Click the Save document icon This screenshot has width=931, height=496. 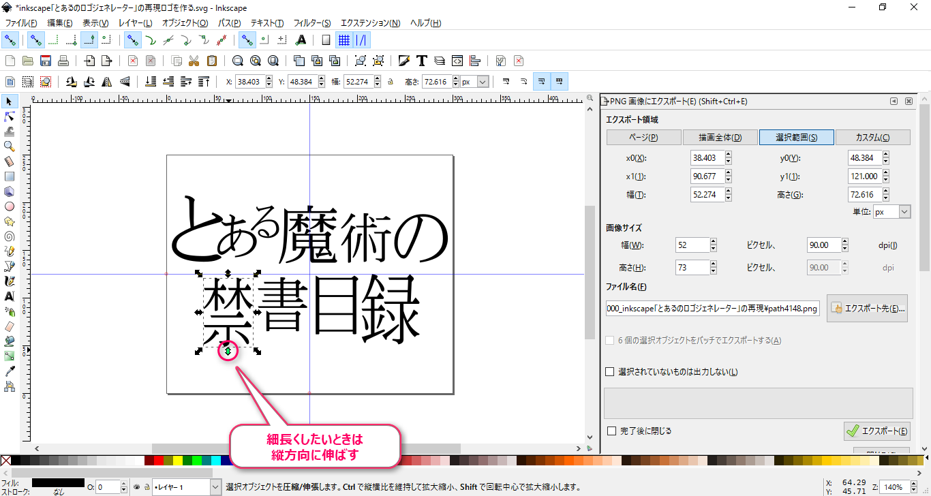[x=46, y=61]
